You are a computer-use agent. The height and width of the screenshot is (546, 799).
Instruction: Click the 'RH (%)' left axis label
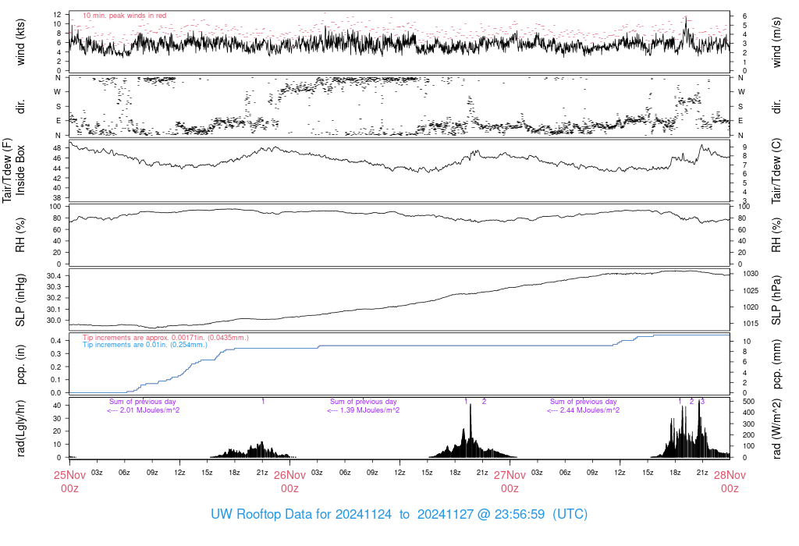pos(20,235)
